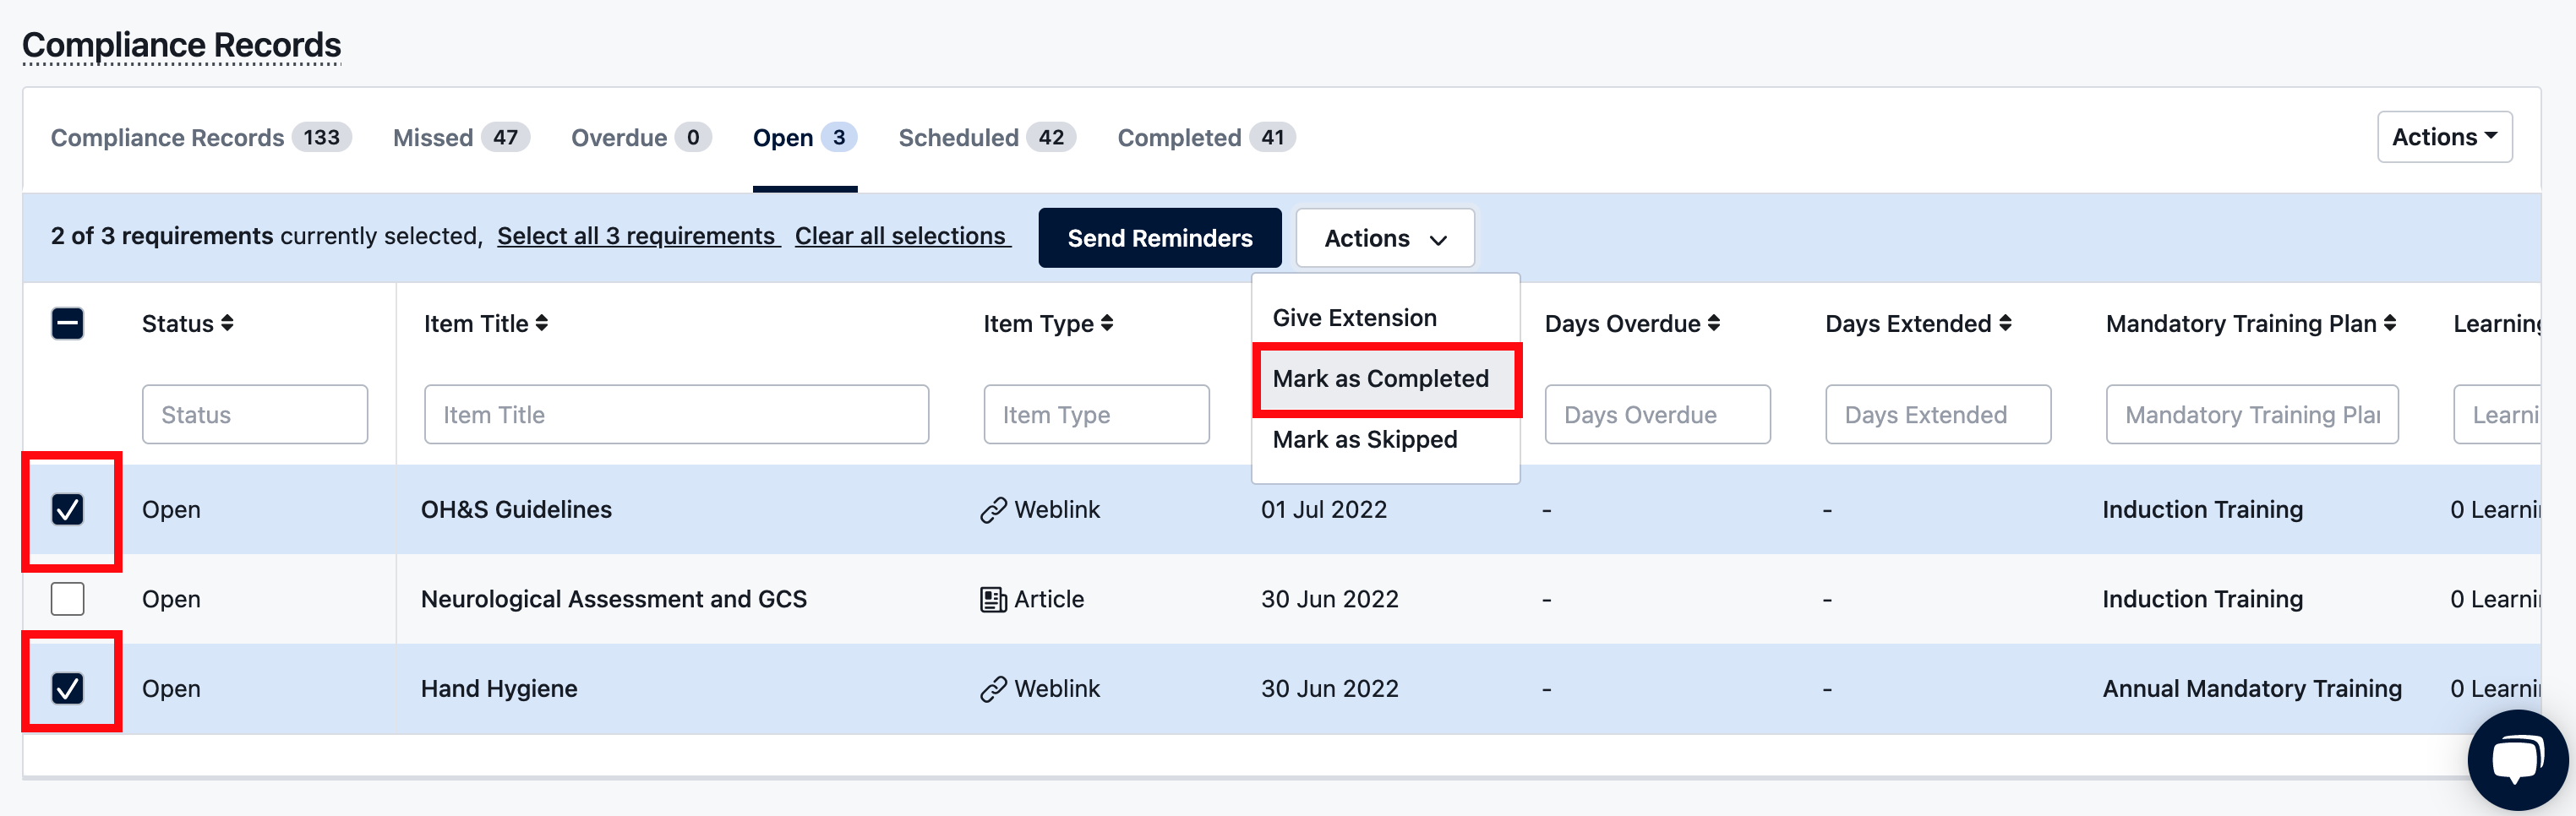Viewport: 2576px width, 816px height.
Task: Click Select all 3 requirements link
Action: [638, 236]
